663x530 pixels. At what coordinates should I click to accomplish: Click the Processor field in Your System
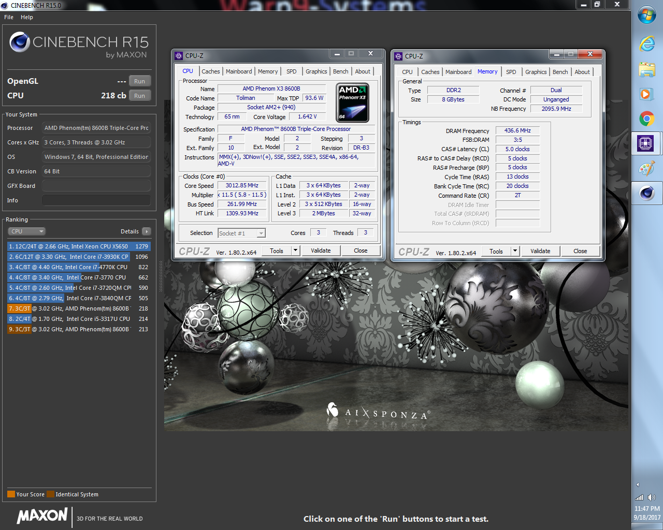pos(96,128)
